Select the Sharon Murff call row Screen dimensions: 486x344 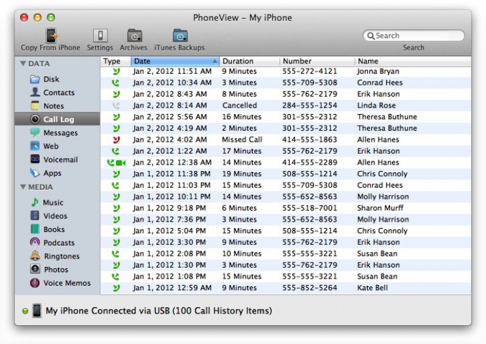[x=286, y=208]
